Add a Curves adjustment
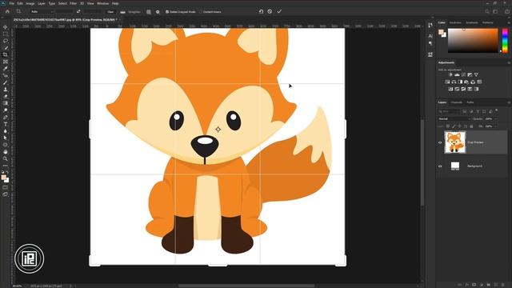 pyautogui.click(x=463, y=74)
